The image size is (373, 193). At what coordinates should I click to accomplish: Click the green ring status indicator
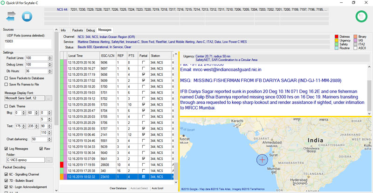(361, 16)
